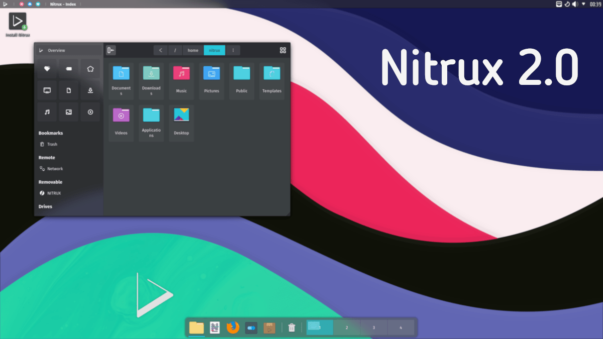Select the Favorites heart quick-access tile
Viewport: 603px width, 339px height.
tap(47, 69)
